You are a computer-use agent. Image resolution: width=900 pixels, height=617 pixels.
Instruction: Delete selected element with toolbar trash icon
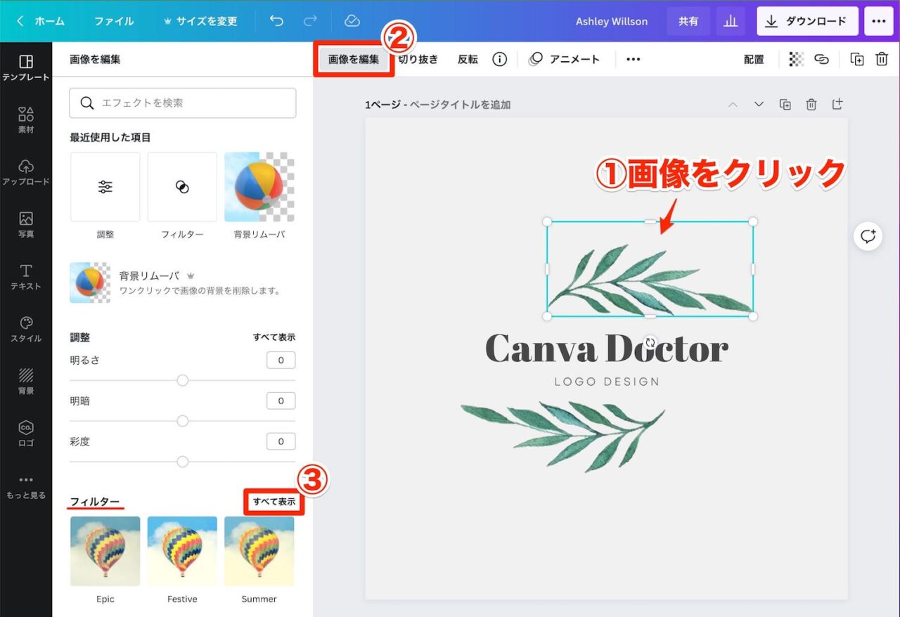[x=882, y=59]
